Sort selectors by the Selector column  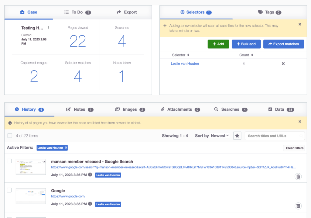tap(181, 55)
